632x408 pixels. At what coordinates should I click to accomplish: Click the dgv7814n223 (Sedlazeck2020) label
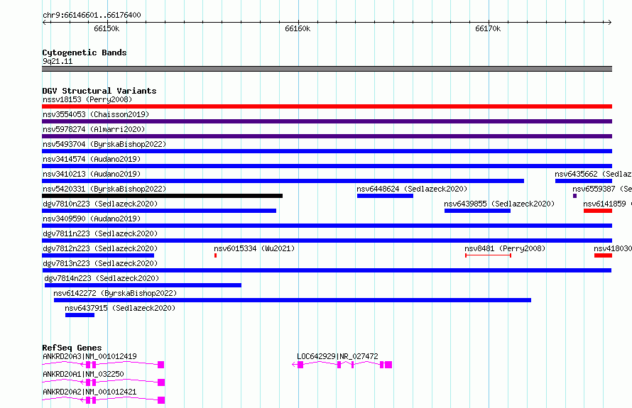(x=102, y=278)
